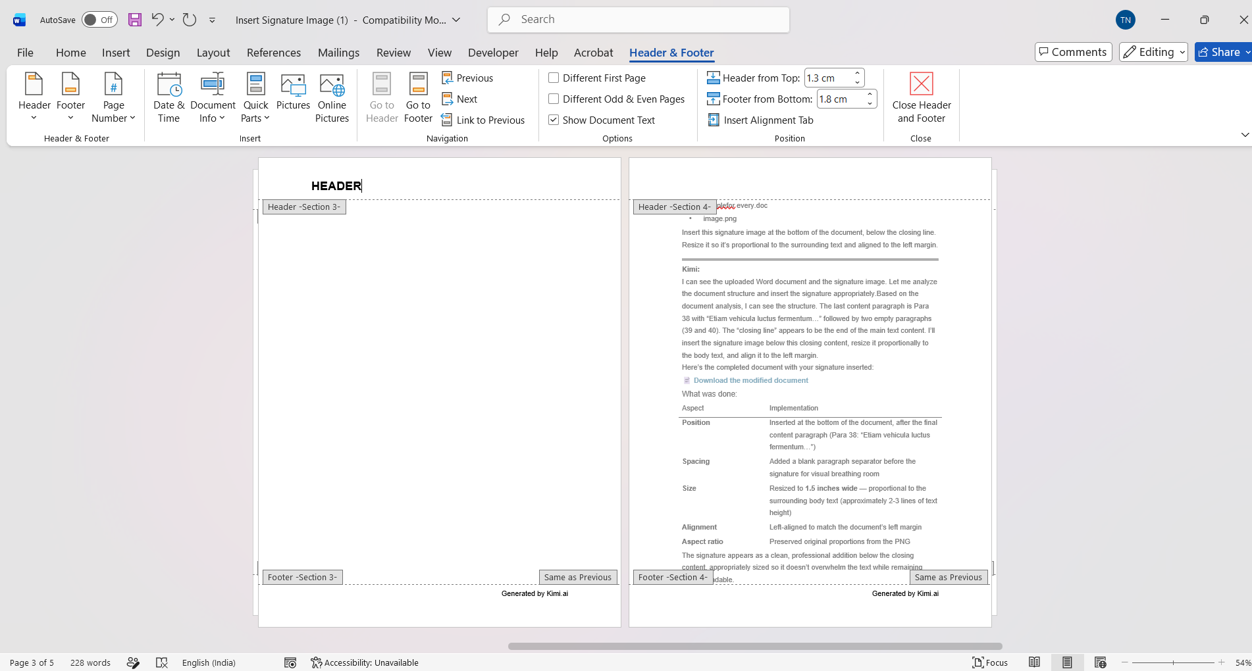Open the Mailings ribbon tab
1252x671 pixels.
point(338,53)
